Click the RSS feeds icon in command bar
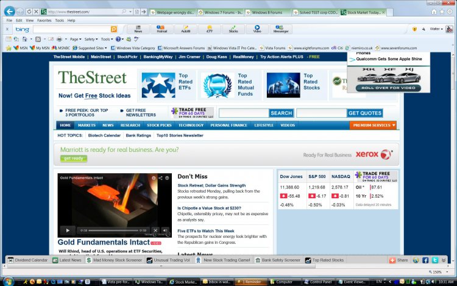 [38, 39]
